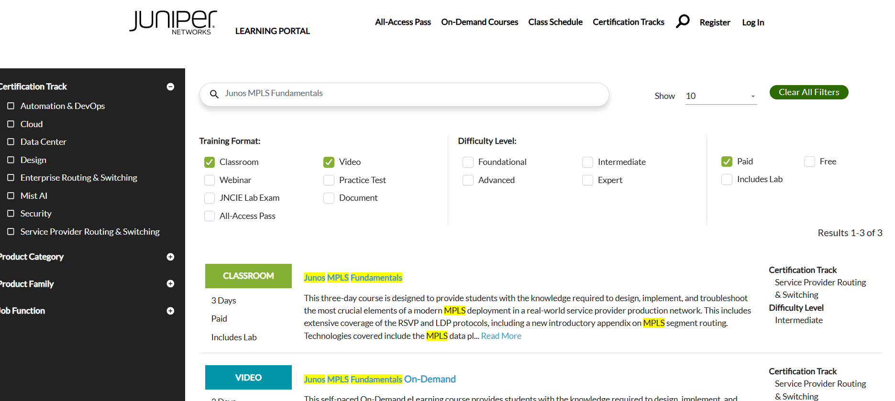The width and height of the screenshot is (895, 401).
Task: Click the Log In link
Action: pos(753,22)
